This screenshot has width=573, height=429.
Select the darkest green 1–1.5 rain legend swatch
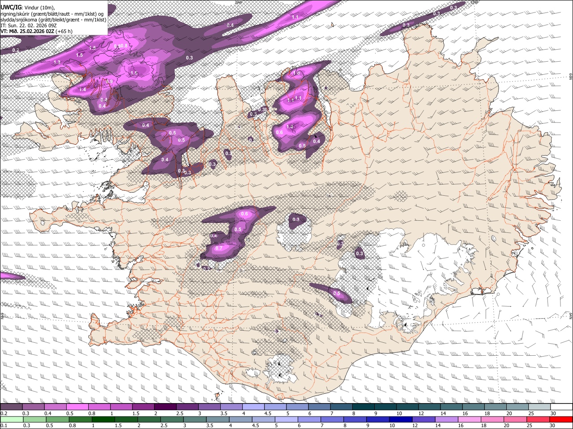click(x=103, y=419)
